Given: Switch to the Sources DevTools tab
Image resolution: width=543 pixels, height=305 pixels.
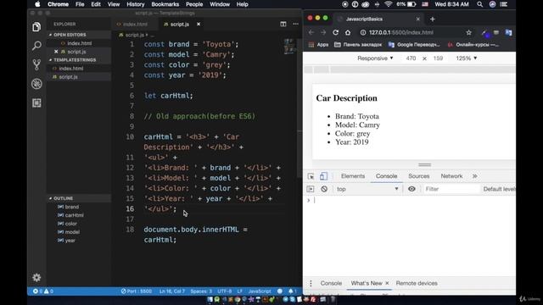Looking at the screenshot, I should pos(418,176).
